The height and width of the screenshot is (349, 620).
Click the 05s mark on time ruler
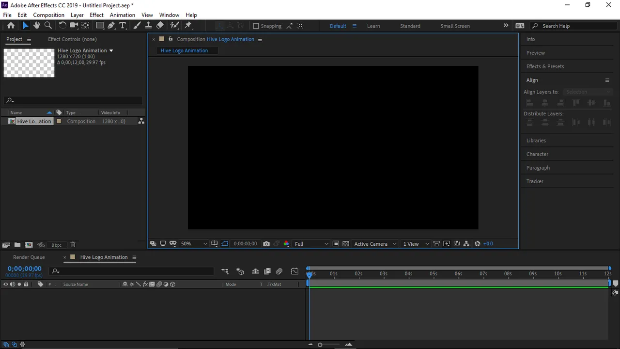coord(434,274)
